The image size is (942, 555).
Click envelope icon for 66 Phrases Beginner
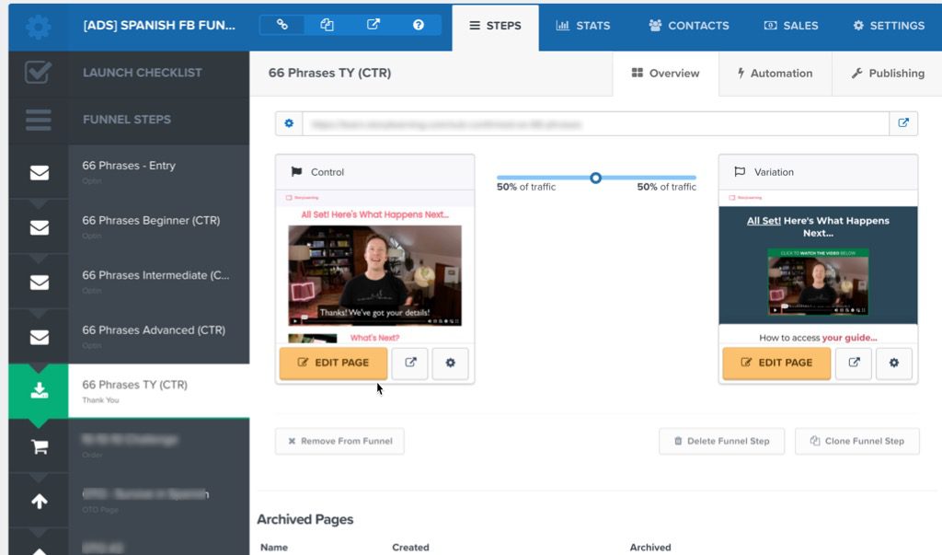click(40, 227)
